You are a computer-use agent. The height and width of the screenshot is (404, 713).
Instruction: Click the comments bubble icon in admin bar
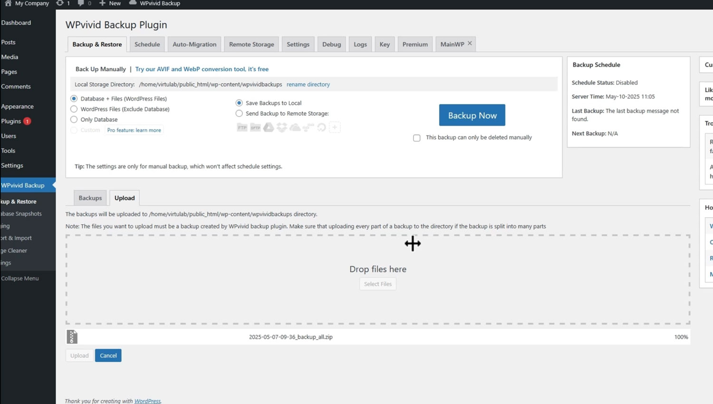(x=81, y=3)
